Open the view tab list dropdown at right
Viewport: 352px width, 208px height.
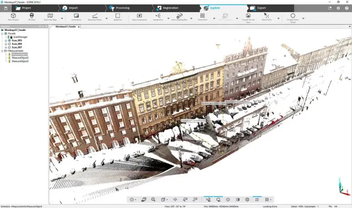[350, 27]
